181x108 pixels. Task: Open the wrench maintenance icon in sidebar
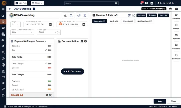point(3,89)
